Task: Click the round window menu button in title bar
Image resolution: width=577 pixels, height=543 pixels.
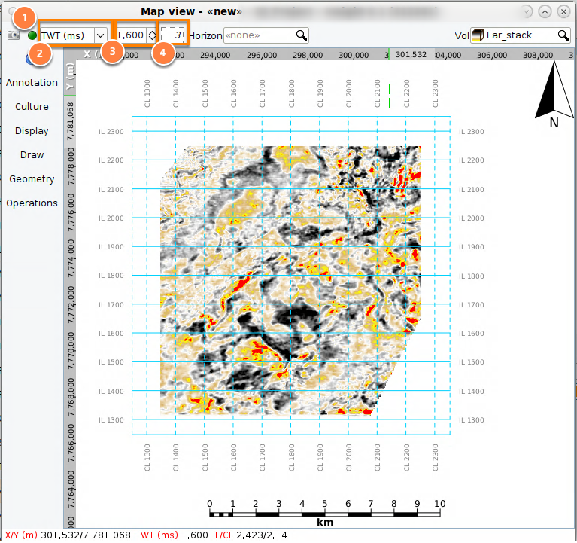Action: pos(13,11)
